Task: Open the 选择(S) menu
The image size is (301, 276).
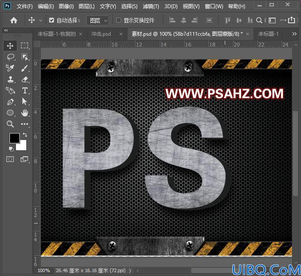Action: (129, 6)
